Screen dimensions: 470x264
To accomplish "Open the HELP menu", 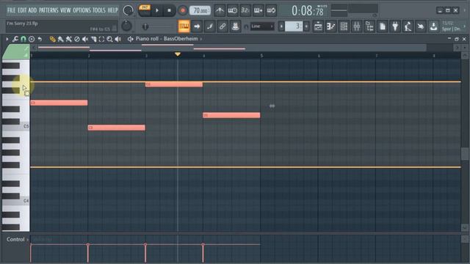I will tap(112, 10).
